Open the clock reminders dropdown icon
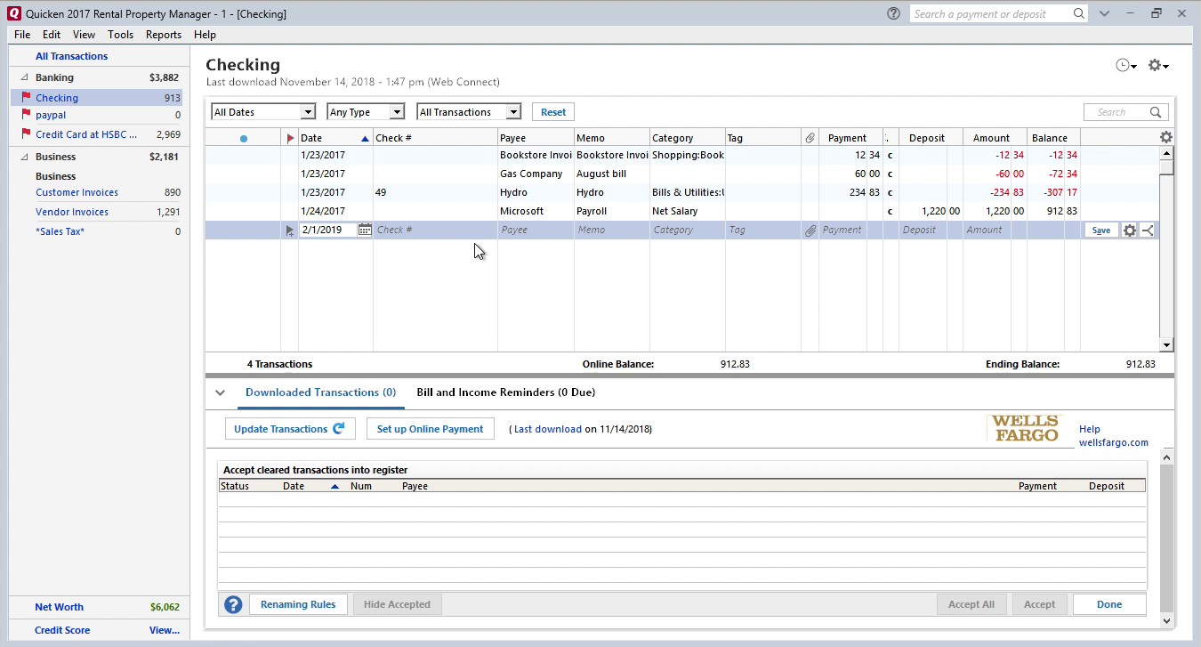Image resolution: width=1201 pixels, height=647 pixels. pyautogui.click(x=1126, y=65)
